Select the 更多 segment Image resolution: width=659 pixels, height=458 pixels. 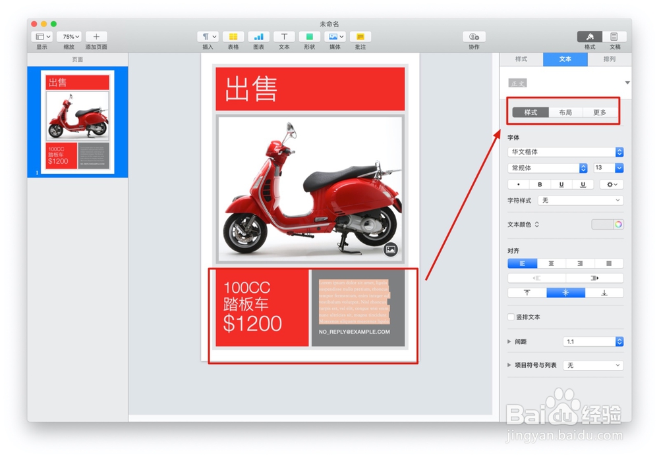click(x=600, y=112)
